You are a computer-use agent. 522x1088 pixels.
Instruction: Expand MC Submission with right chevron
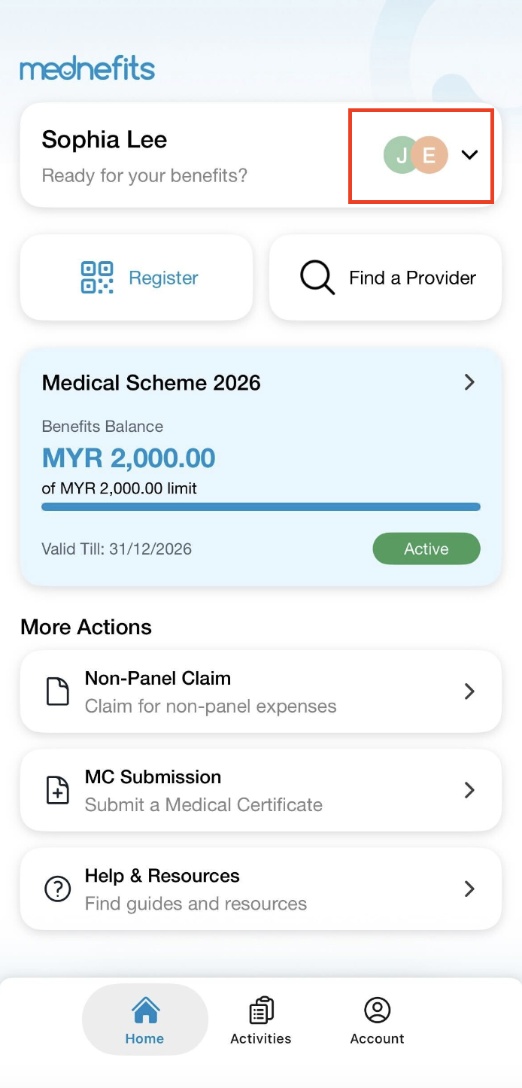coord(469,790)
